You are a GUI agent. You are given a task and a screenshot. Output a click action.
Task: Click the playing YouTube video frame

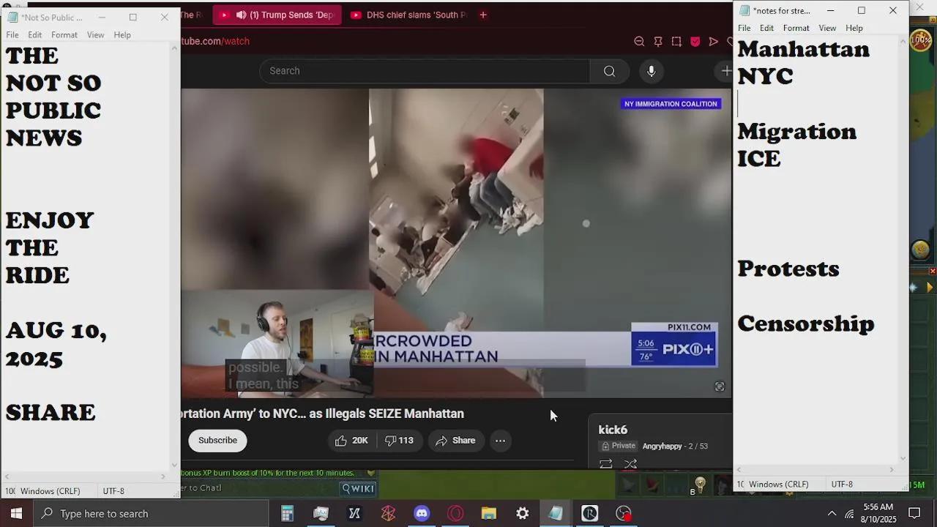tap(456, 243)
